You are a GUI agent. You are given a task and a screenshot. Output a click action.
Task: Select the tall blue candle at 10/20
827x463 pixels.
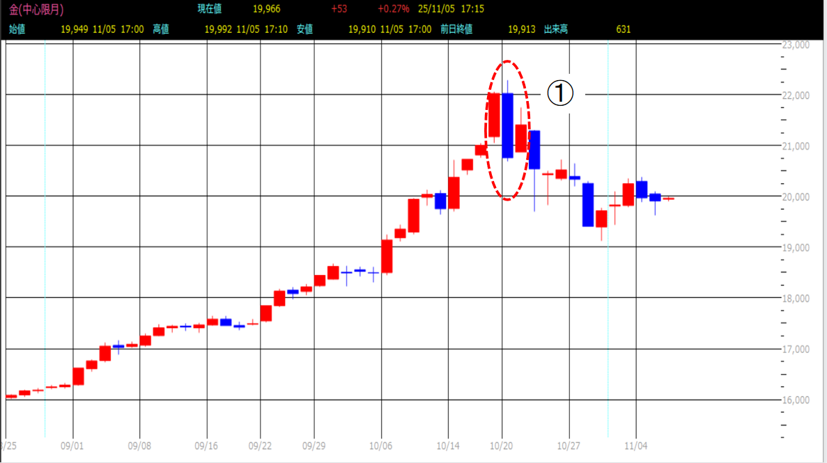pyautogui.click(x=507, y=125)
